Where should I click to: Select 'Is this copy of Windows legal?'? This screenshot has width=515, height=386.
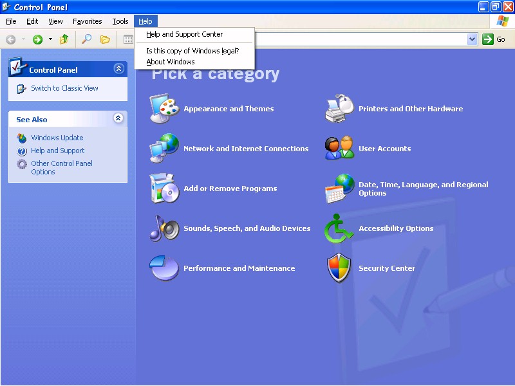(194, 51)
